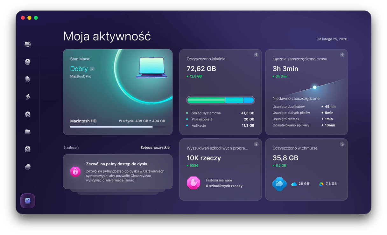Open Cloud Cleanup cloud icon in sidebar
Screen dimensions: 387x235
tap(28, 167)
